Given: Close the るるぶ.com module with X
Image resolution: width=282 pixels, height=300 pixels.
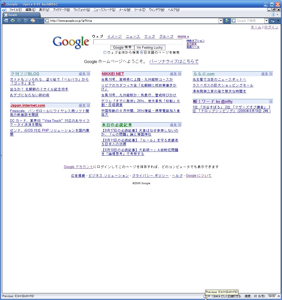Looking at the screenshot, I should click(271, 74).
